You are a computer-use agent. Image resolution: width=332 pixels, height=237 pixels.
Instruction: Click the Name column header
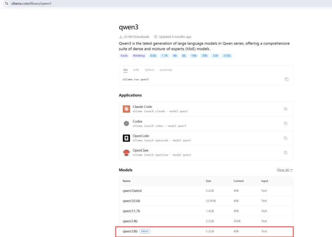[127, 181]
